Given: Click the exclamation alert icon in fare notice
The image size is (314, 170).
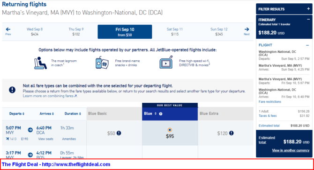Looking at the screenshot, I should (12, 90).
